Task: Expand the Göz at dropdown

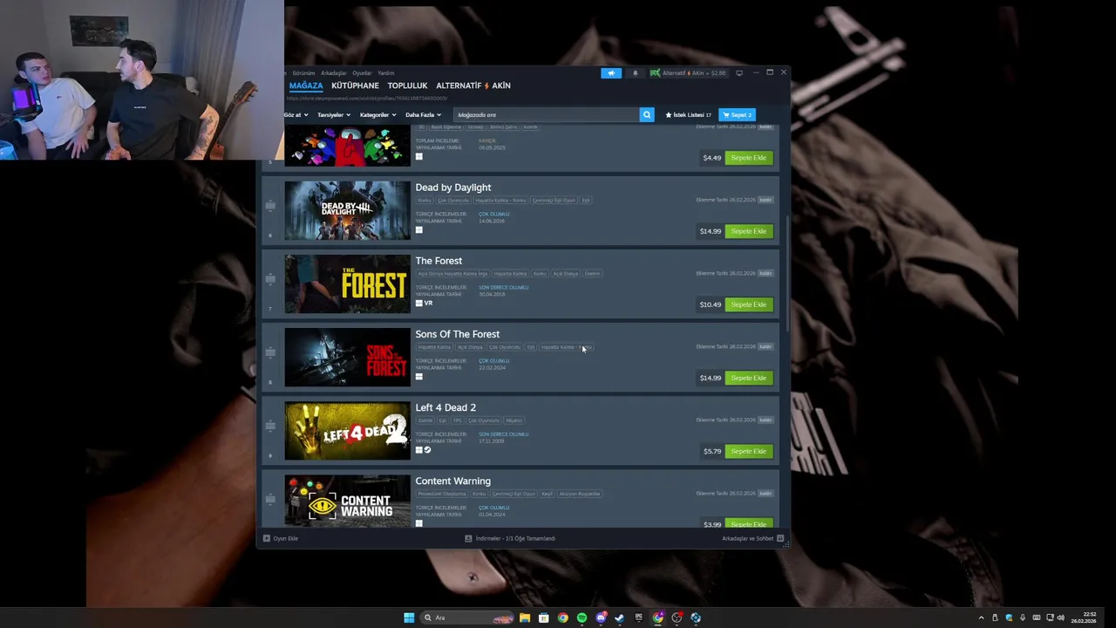Action: coord(296,114)
